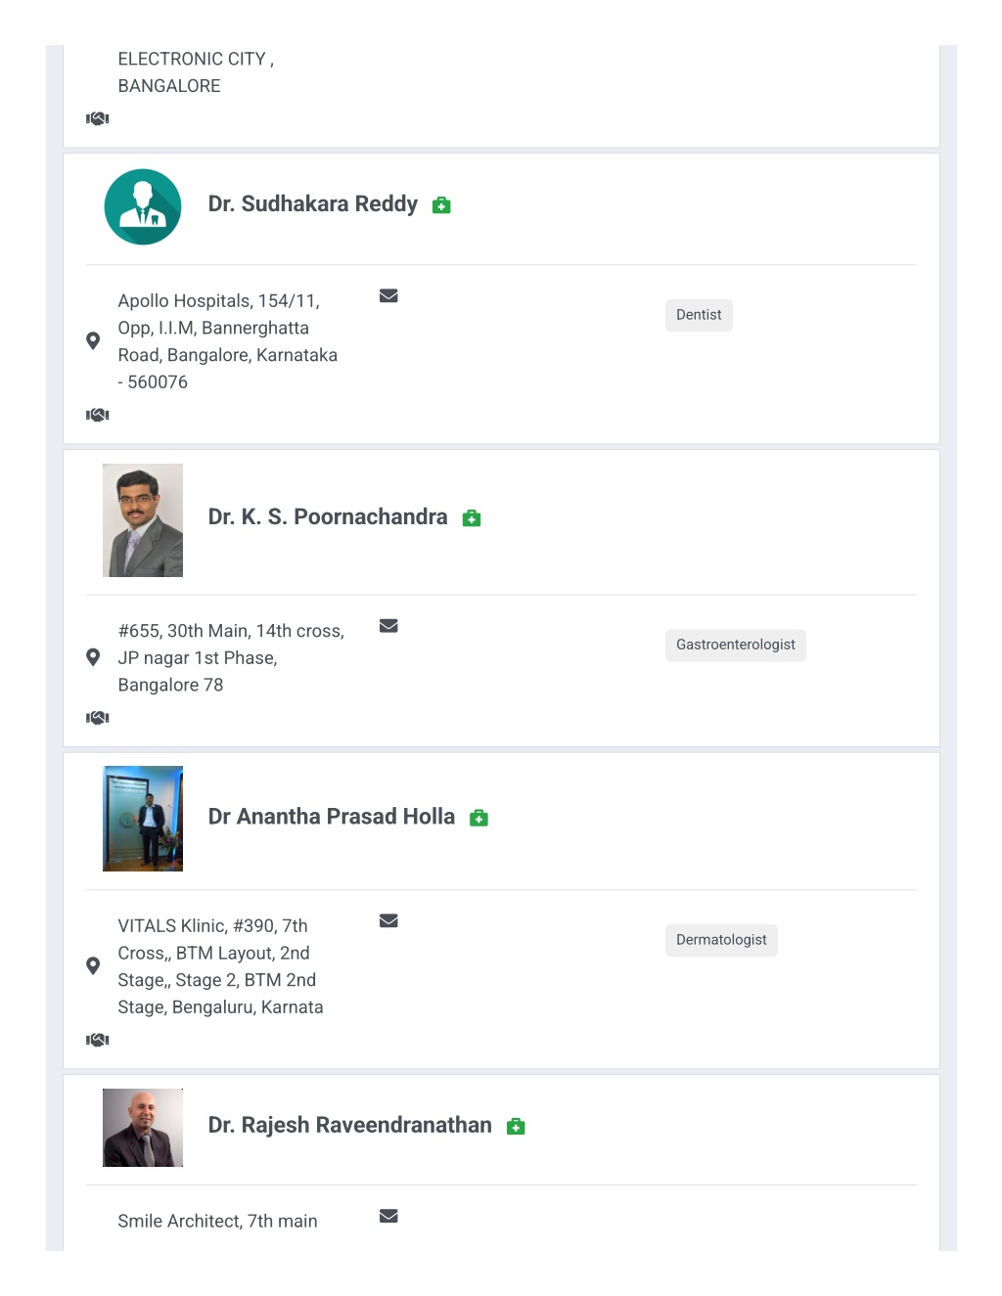
Task: Select the Dermatologist specialty tag
Action: pos(721,940)
